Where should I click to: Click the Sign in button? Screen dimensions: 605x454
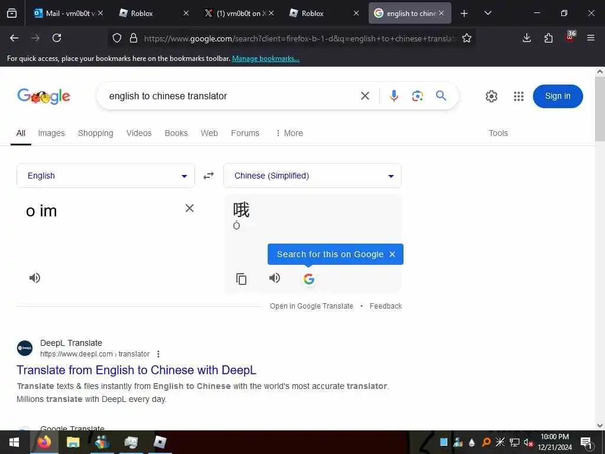[558, 96]
